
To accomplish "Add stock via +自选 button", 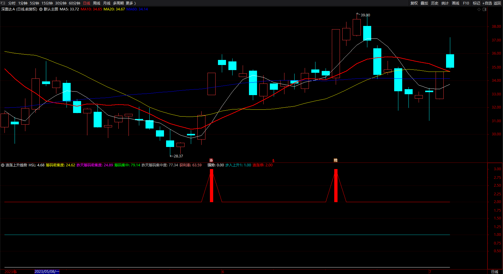I will (x=487, y=3).
